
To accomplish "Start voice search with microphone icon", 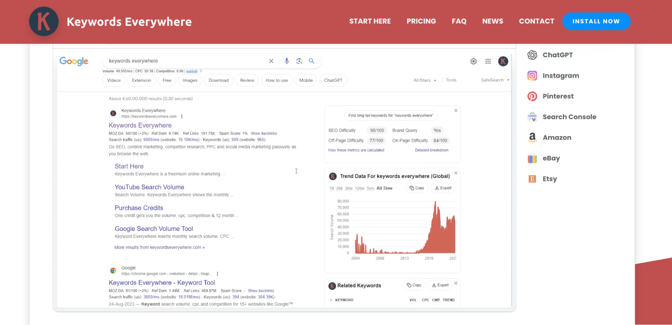I will pos(286,61).
